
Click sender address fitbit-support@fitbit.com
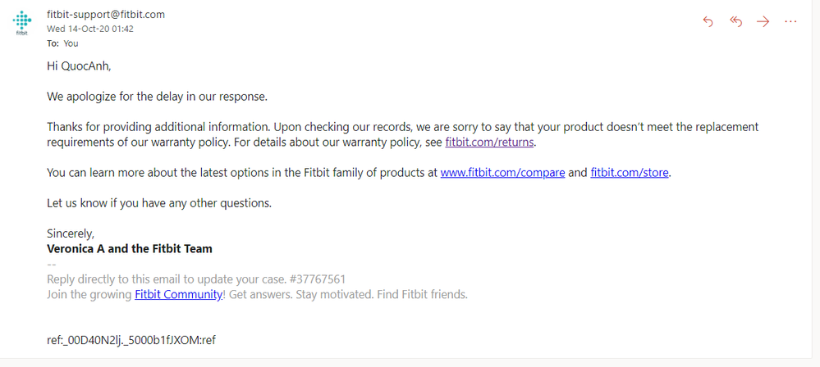coord(106,14)
